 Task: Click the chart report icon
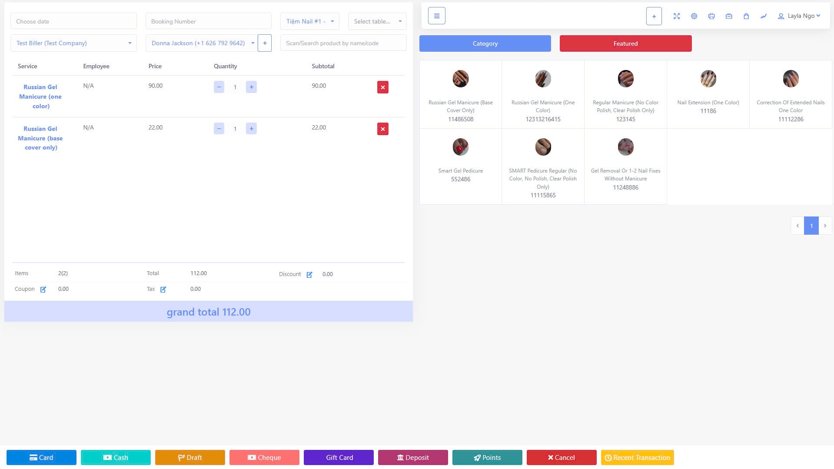(x=764, y=16)
